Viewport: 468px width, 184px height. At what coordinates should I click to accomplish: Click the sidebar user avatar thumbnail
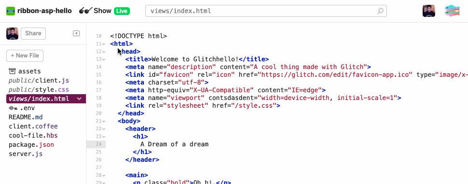pyautogui.click(x=12, y=33)
